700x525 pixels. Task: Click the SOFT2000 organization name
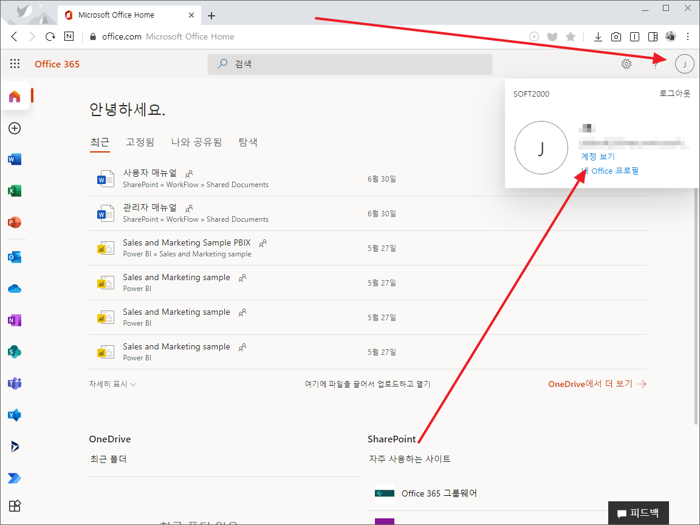[x=531, y=94]
